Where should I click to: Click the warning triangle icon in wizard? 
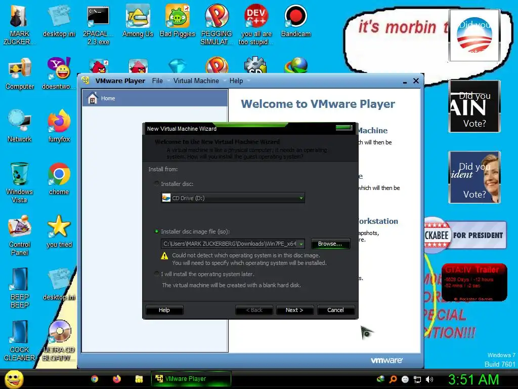point(164,256)
